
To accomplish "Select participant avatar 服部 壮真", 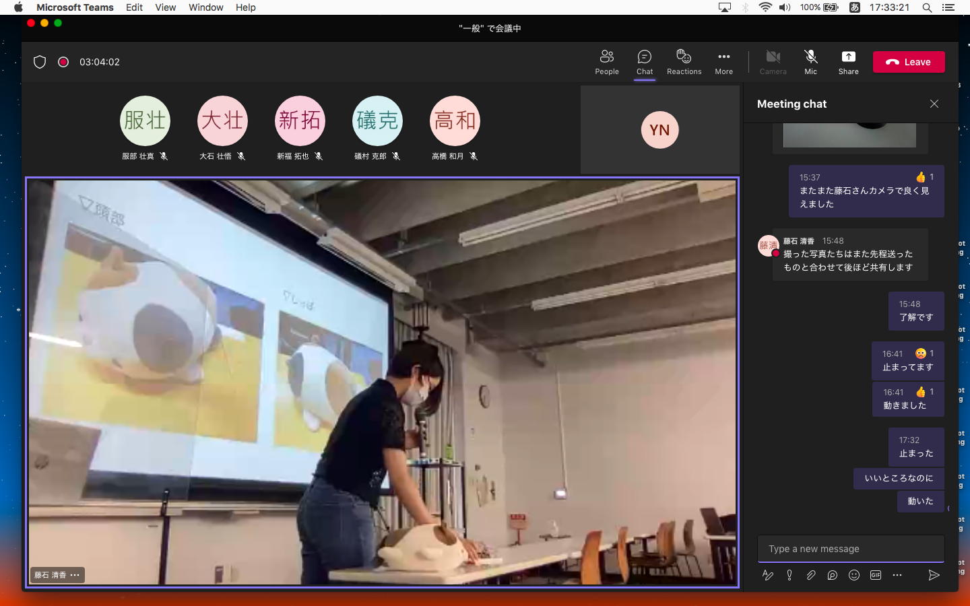I will point(145,121).
